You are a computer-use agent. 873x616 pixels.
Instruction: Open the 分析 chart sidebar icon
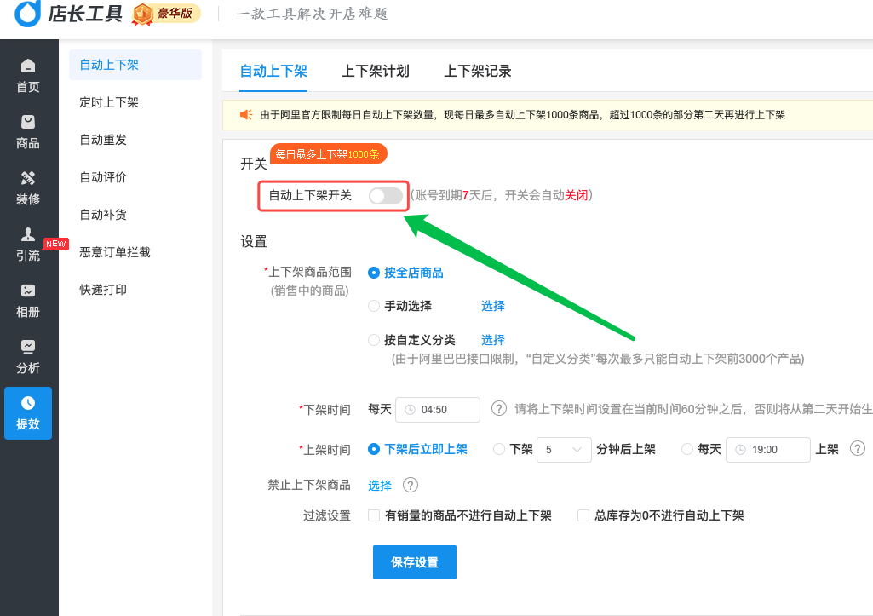point(28,347)
